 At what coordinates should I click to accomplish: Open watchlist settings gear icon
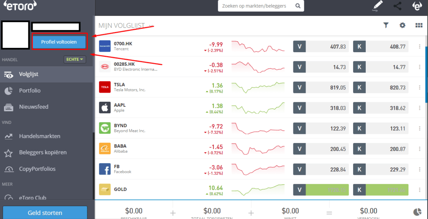[x=403, y=25]
